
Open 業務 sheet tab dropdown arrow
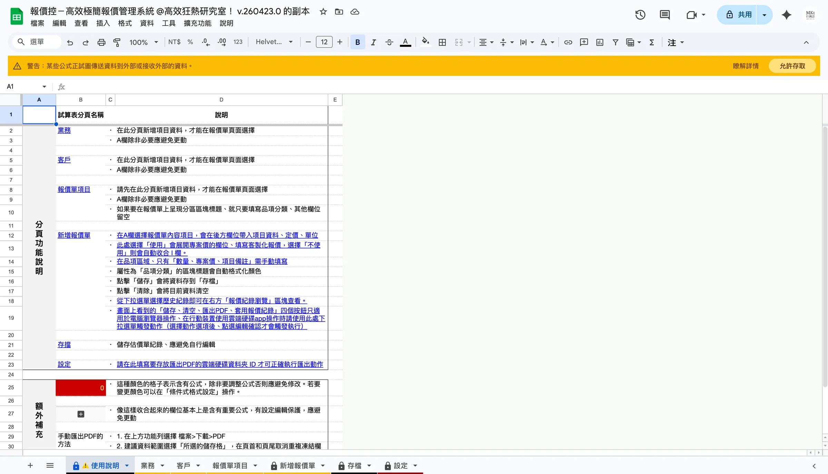pyautogui.click(x=162, y=466)
